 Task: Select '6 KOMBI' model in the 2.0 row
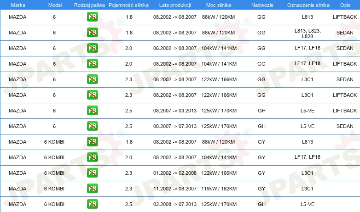coord(54,157)
